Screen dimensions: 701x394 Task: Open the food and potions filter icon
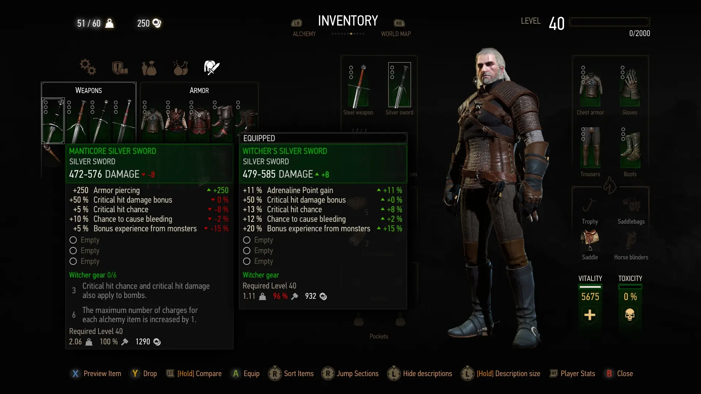(180, 67)
